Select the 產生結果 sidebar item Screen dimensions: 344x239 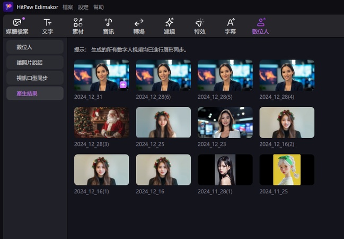(x=35, y=93)
